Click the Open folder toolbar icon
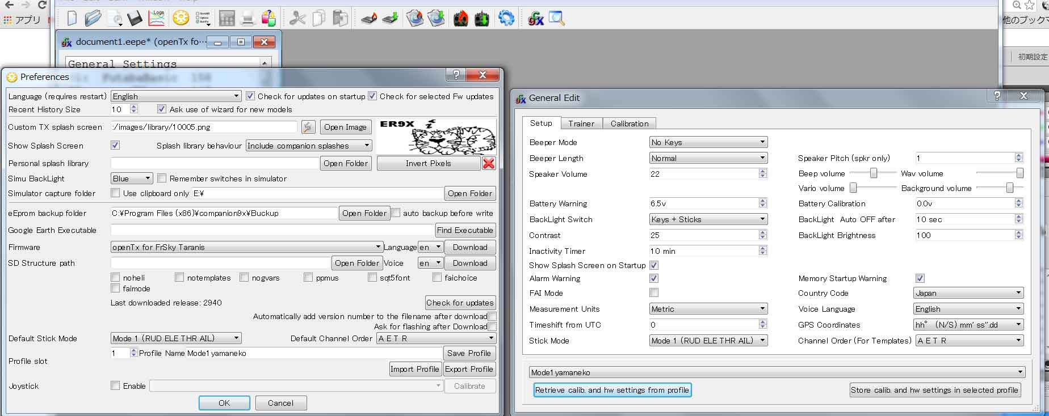Viewport: 1049px width, 416px height. pyautogui.click(x=93, y=18)
